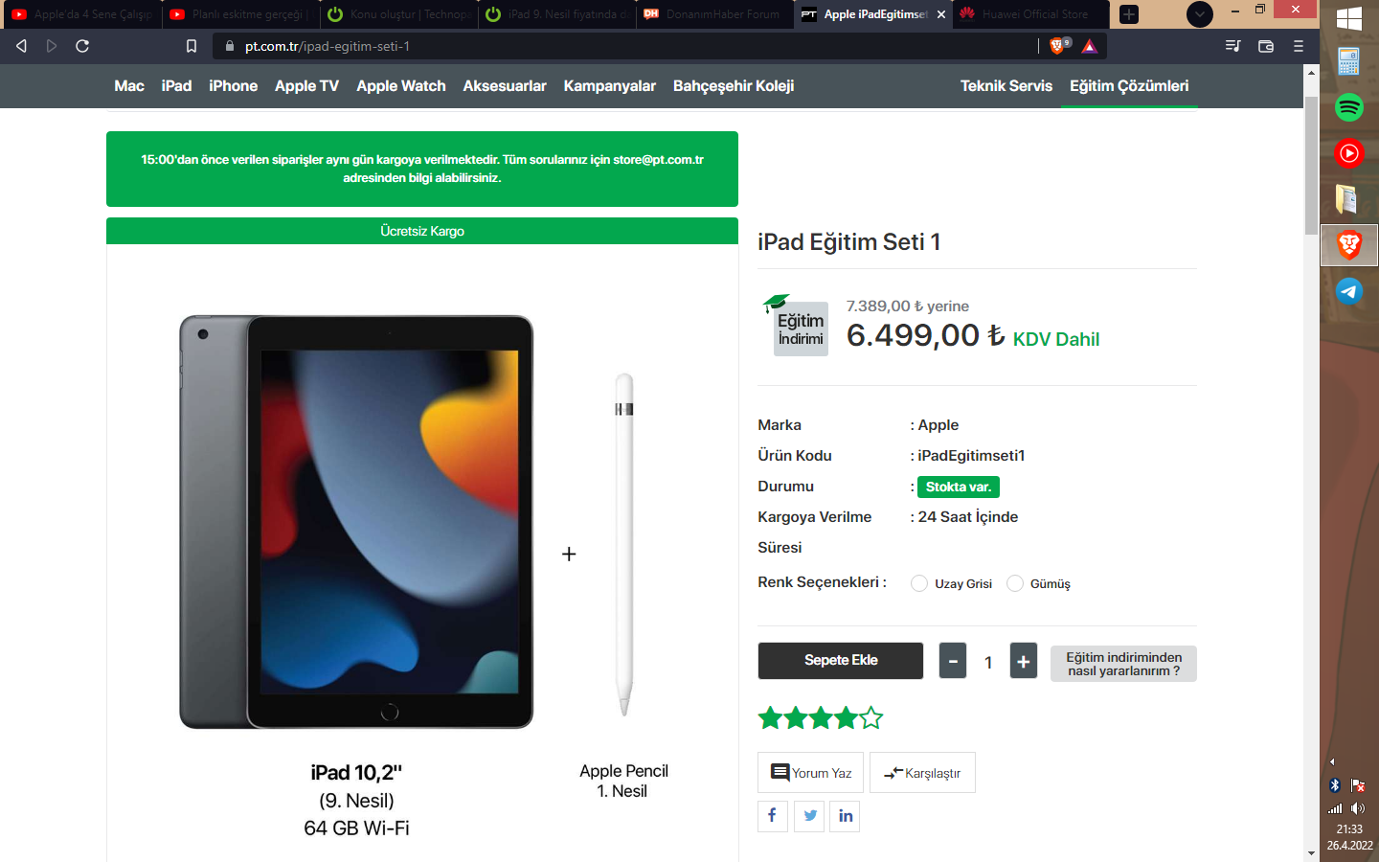Open the Brave wallet icon in the toolbar
Viewport: 1379px width, 862px height.
(1265, 46)
